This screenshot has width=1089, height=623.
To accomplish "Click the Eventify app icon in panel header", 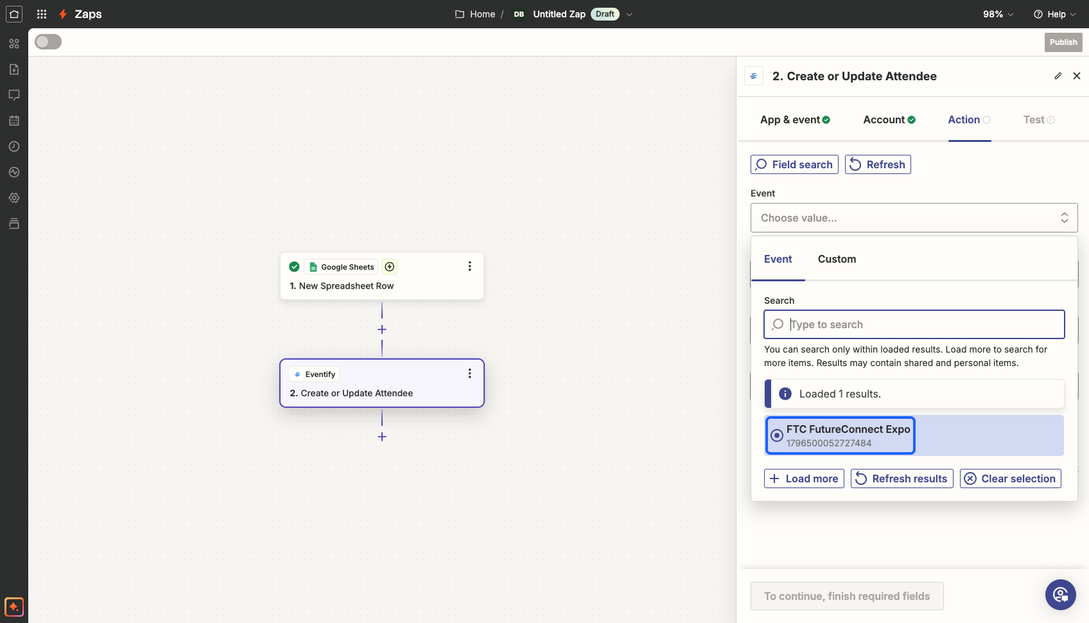I will pyautogui.click(x=754, y=76).
